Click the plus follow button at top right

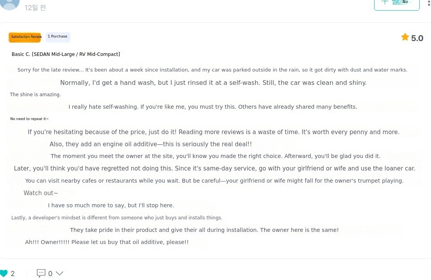pos(397,3)
